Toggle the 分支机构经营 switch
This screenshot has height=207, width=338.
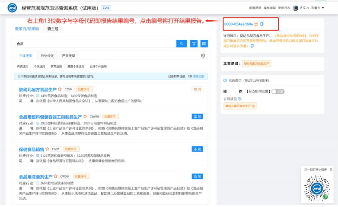click(x=278, y=92)
